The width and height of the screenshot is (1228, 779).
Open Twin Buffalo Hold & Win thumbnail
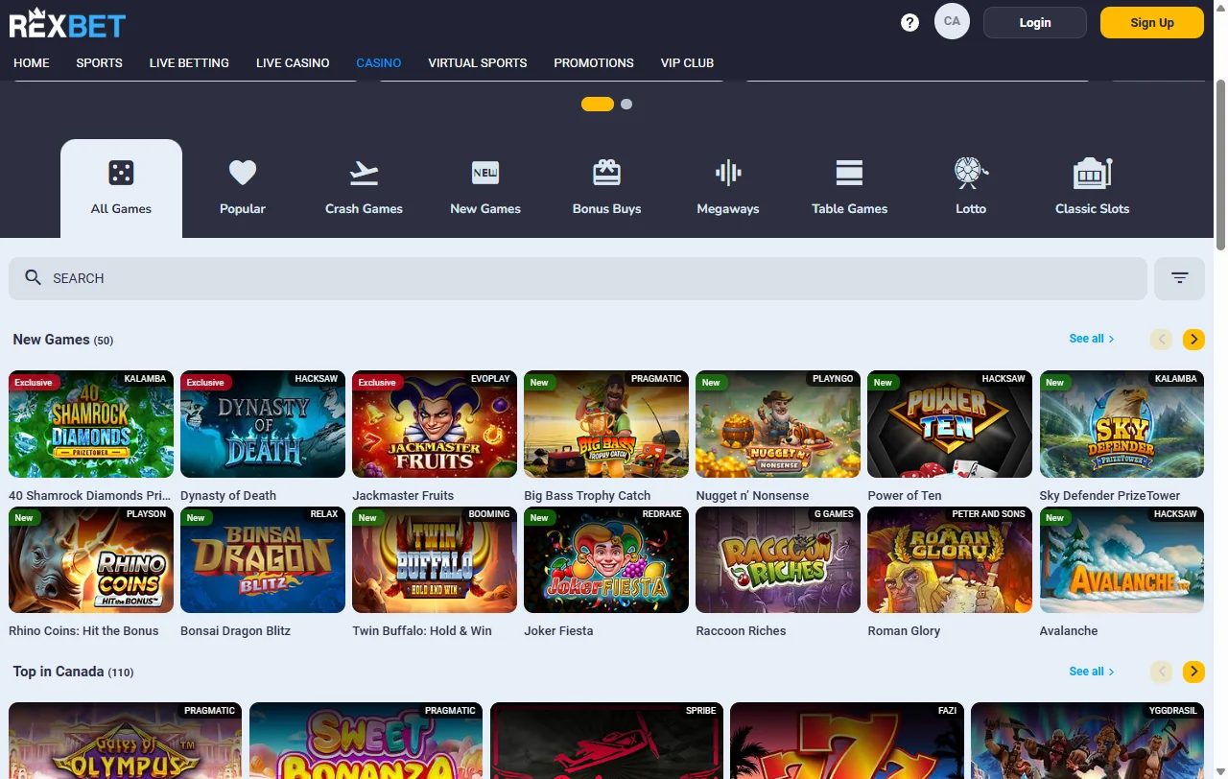[x=435, y=559]
